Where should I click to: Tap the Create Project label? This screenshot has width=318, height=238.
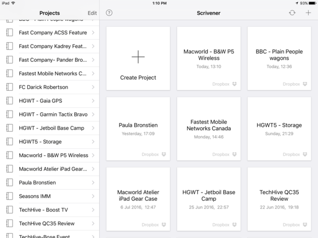(138, 78)
